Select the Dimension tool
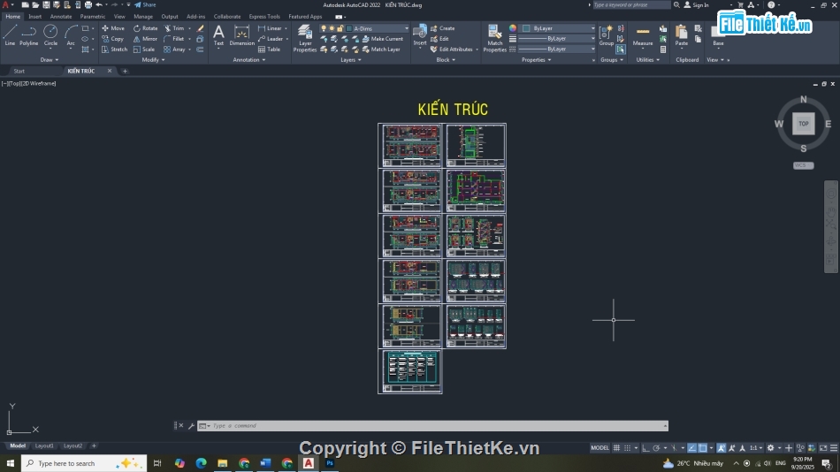840x472 pixels. pos(241,35)
